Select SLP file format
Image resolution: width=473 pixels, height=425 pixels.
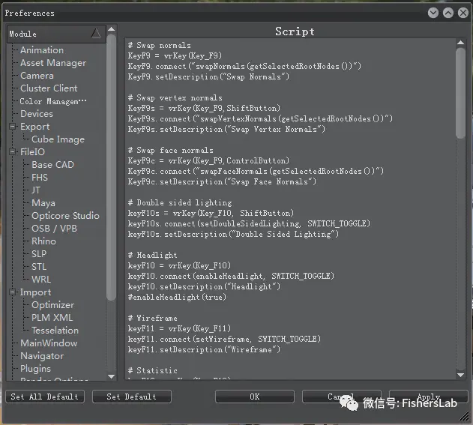pos(39,253)
